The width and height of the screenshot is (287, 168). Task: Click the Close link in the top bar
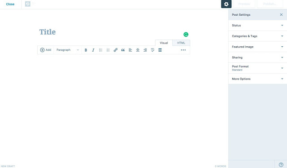pos(10,4)
